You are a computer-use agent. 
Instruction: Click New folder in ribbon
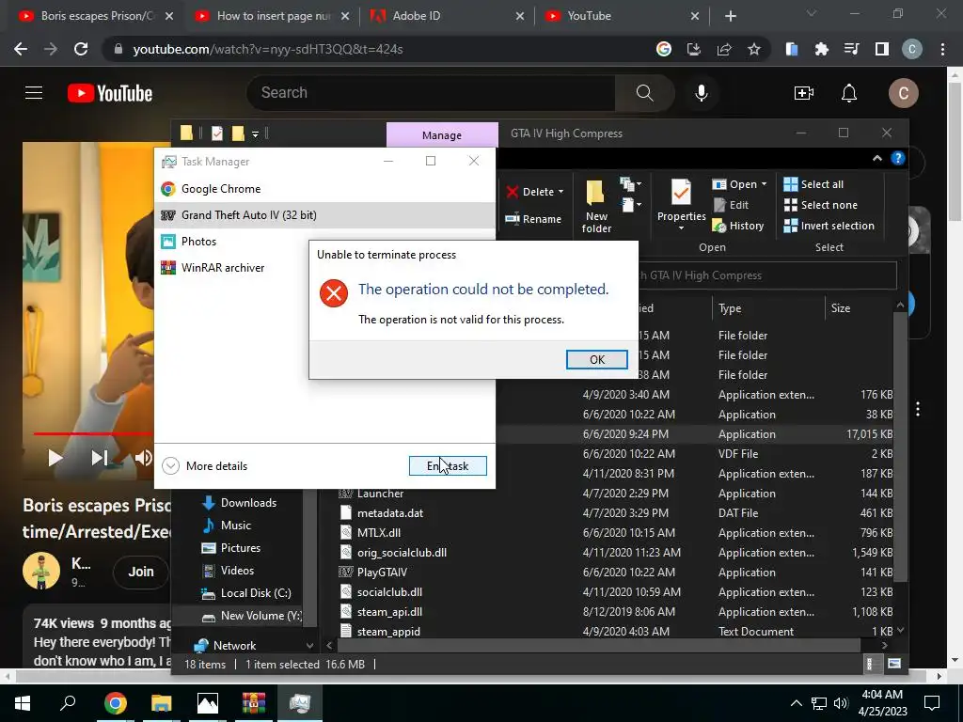point(595,207)
